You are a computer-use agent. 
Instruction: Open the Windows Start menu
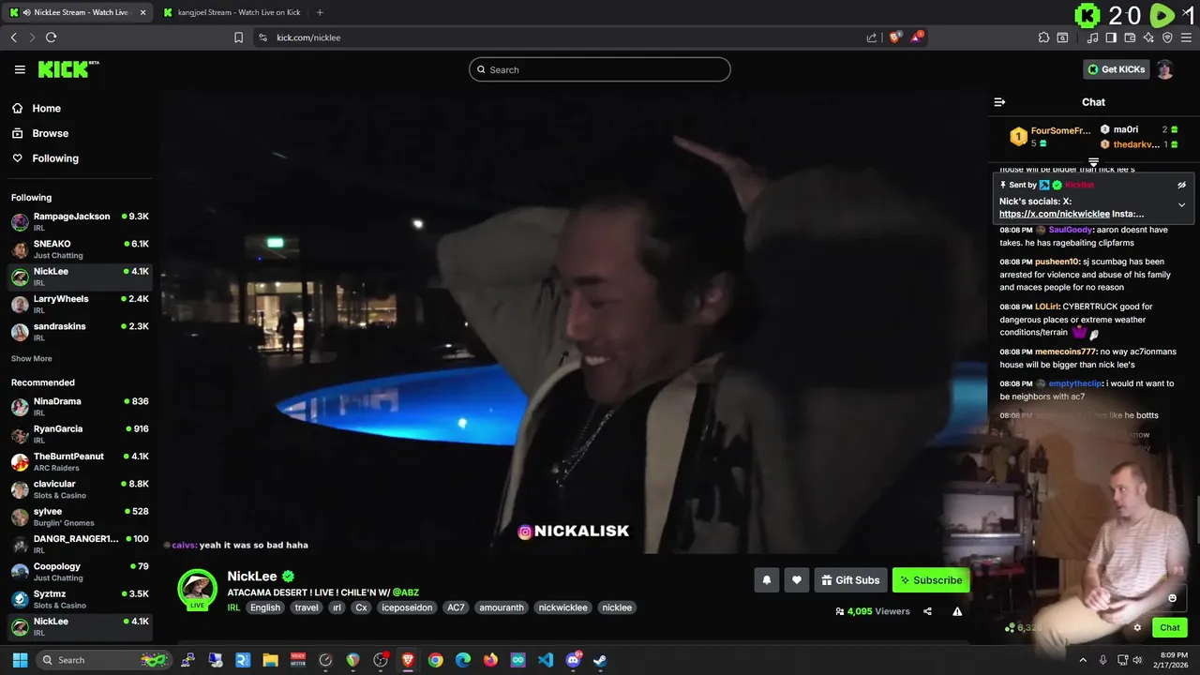tap(20, 660)
